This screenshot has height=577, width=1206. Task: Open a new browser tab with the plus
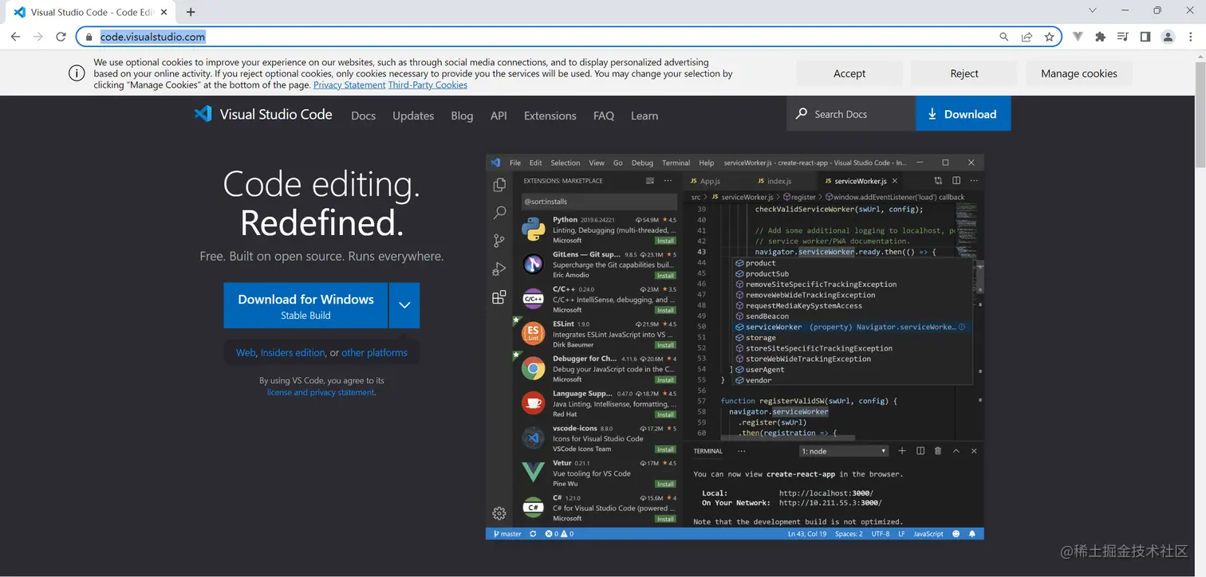[x=191, y=12]
